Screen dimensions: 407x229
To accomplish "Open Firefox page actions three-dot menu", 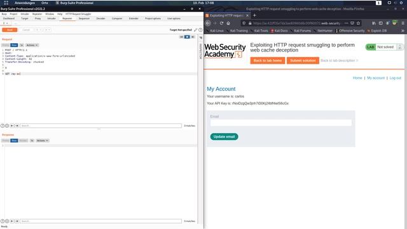I will pyautogui.click(x=346, y=23).
